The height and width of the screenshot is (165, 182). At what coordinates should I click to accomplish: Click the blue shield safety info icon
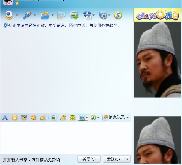5,25
